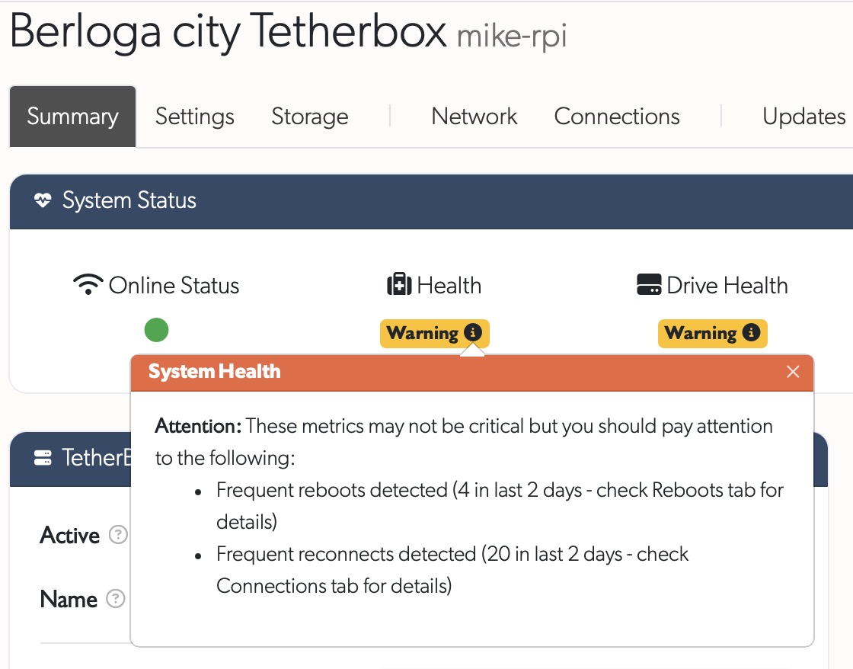
Task: Open the Storage tab
Action: click(309, 116)
